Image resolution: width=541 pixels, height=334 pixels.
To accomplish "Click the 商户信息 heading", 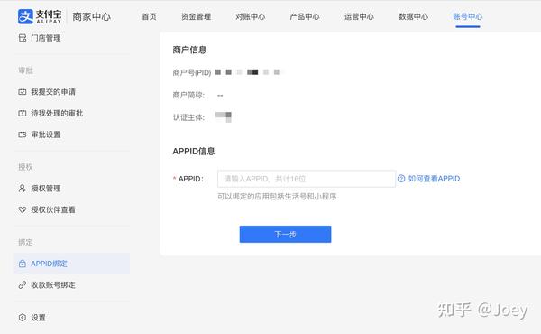I will (x=189, y=50).
